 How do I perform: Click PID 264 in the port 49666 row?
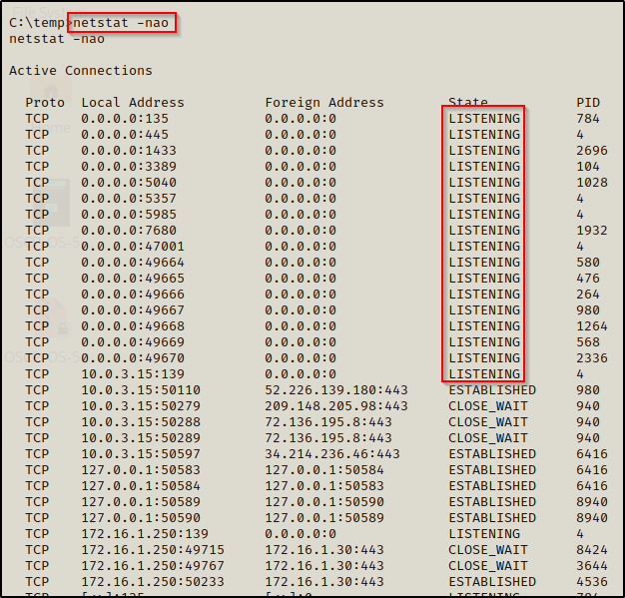point(588,294)
